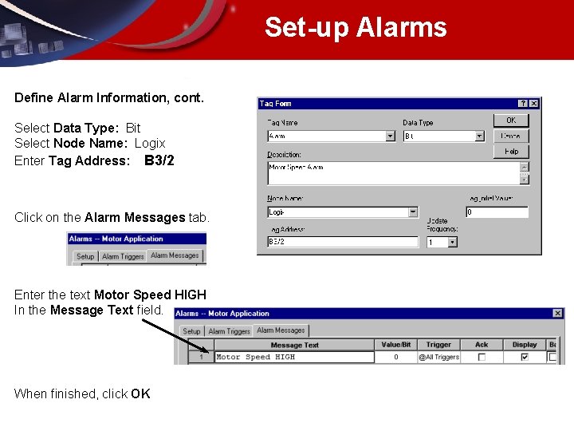This screenshot has width=574, height=431.
Task: Click the Tag Address field showing B3/2
Action: pos(343,242)
